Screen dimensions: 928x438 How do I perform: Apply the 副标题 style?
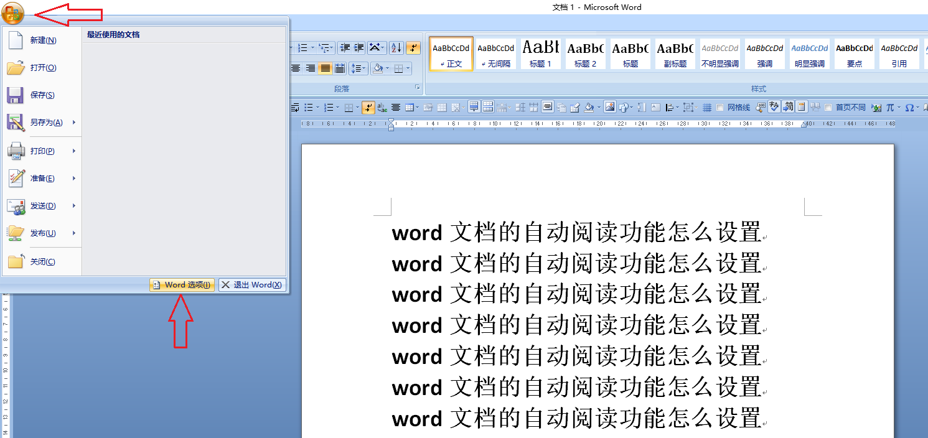tap(675, 54)
